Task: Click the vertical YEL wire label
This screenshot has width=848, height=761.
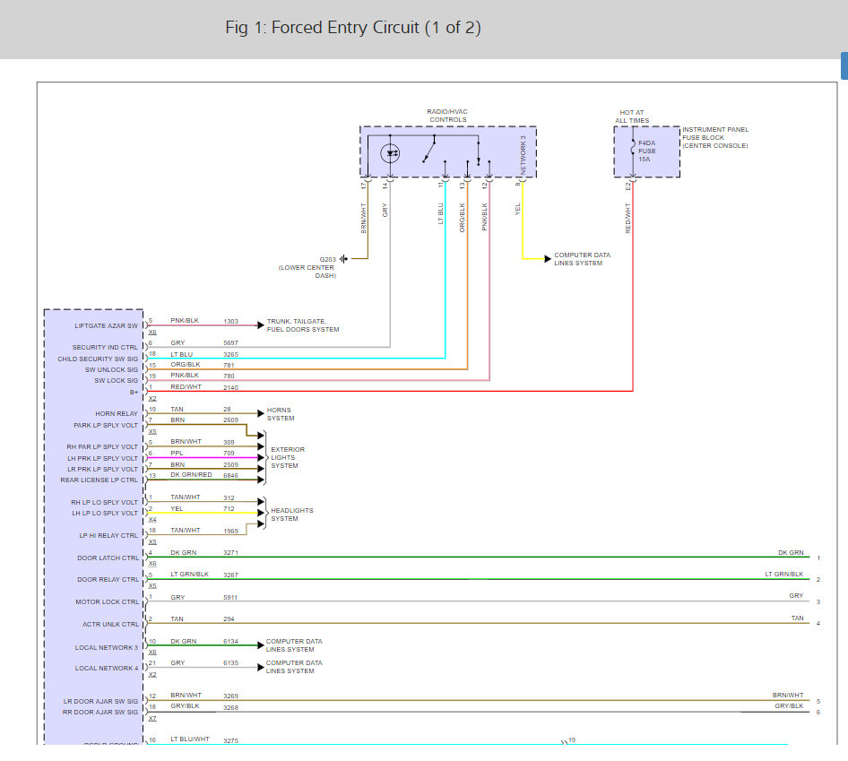Action: pos(517,210)
